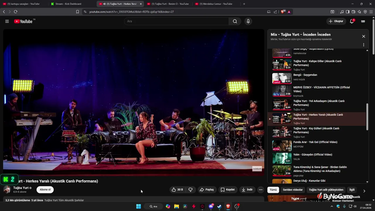
Task: Open the browser main menu
Action: pyautogui.click(x=371, y=12)
